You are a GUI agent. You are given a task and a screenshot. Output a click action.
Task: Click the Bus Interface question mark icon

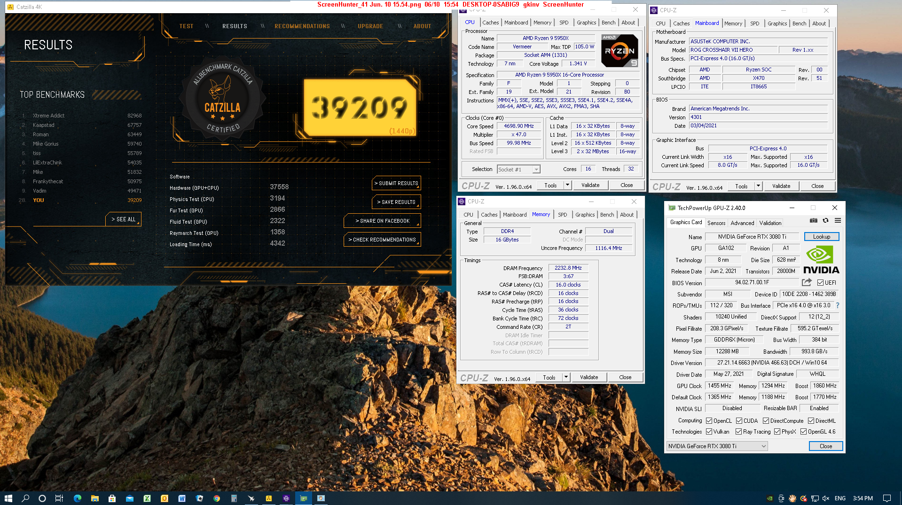[838, 305]
